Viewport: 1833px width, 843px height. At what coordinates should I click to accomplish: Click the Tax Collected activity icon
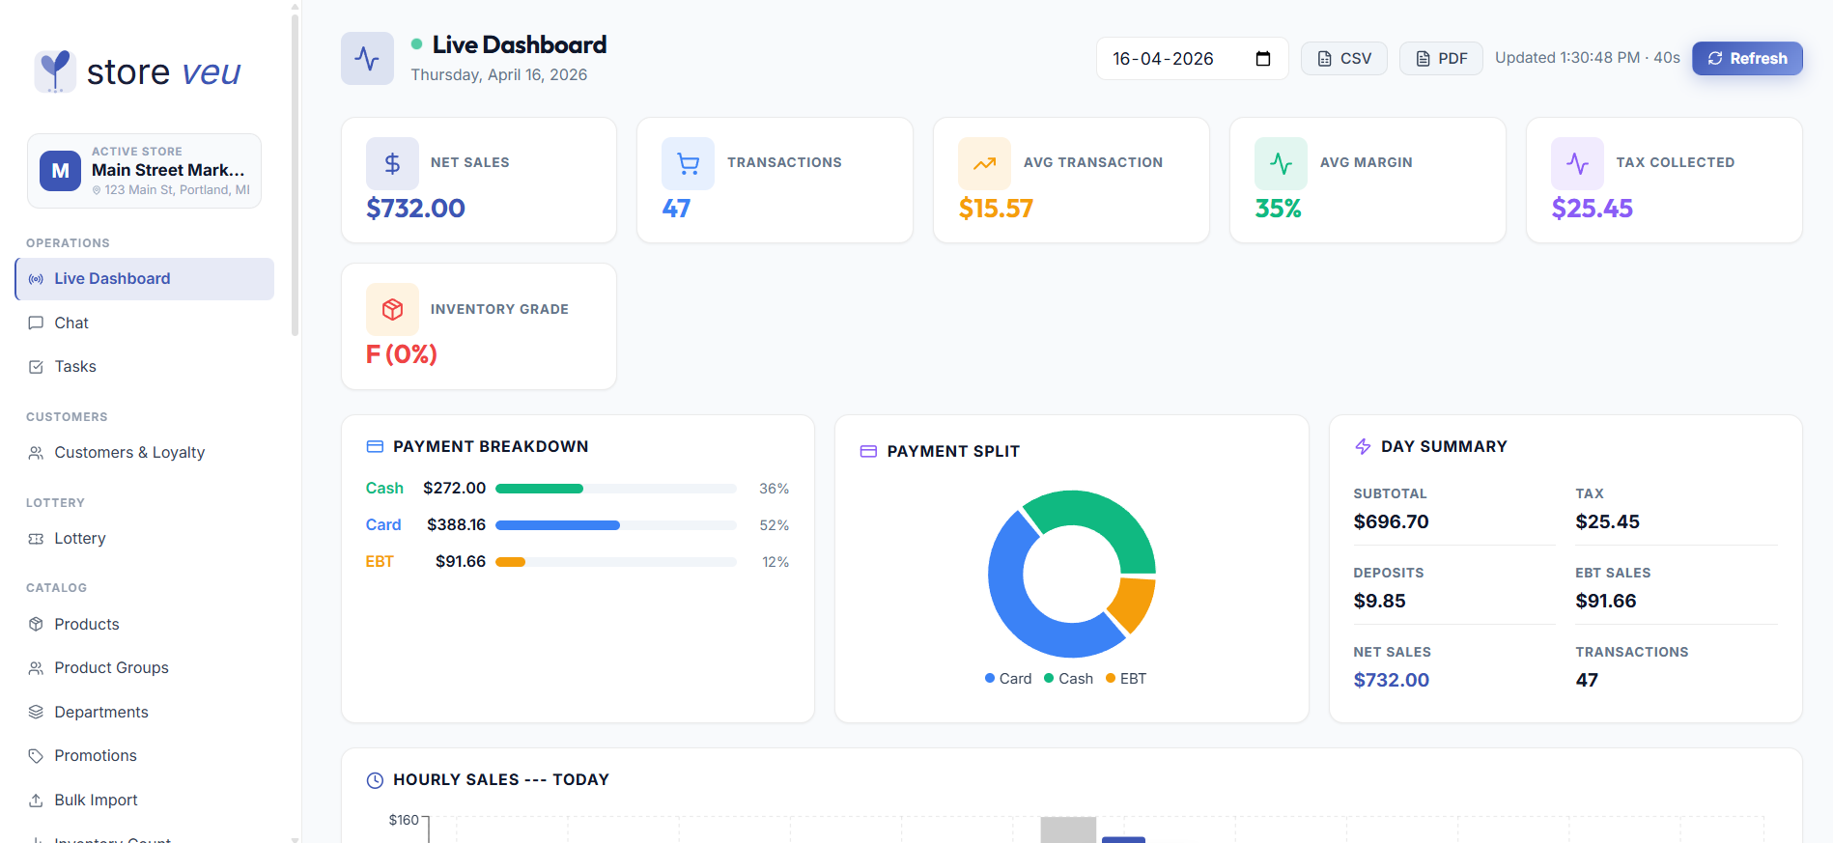pyautogui.click(x=1577, y=163)
